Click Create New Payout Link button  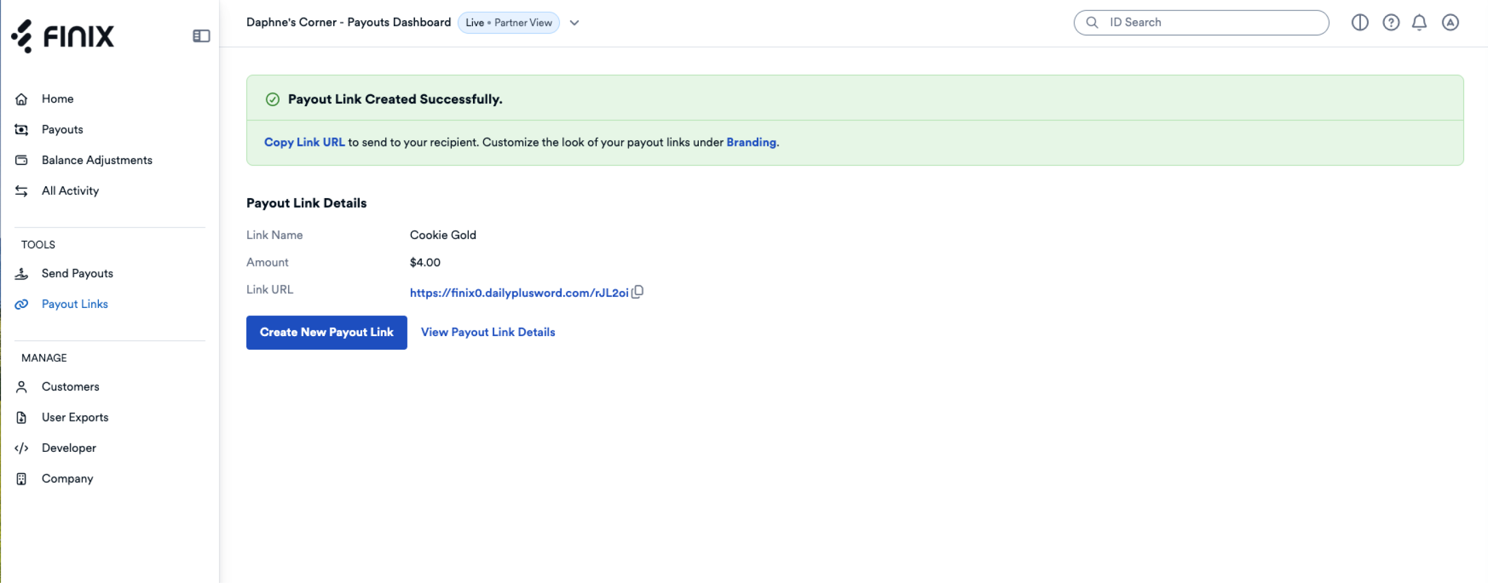pos(326,332)
